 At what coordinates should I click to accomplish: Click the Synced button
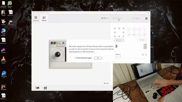pyautogui.click(x=117, y=18)
